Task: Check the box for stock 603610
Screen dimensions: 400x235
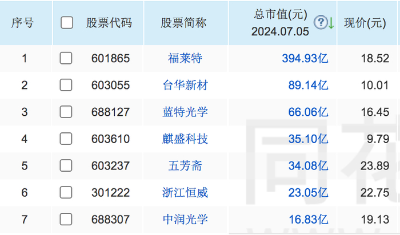Action: pos(66,139)
